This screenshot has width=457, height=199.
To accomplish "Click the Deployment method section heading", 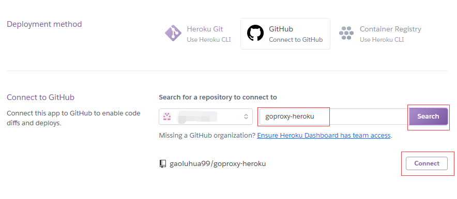I will pyautogui.click(x=44, y=24).
